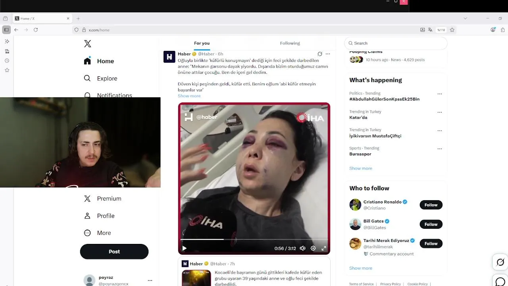Open account options next to poyraz
This screenshot has width=508, height=286.
click(150, 280)
